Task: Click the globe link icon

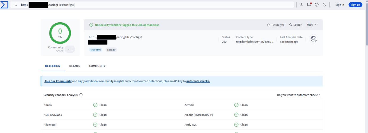Action: tap(314, 39)
